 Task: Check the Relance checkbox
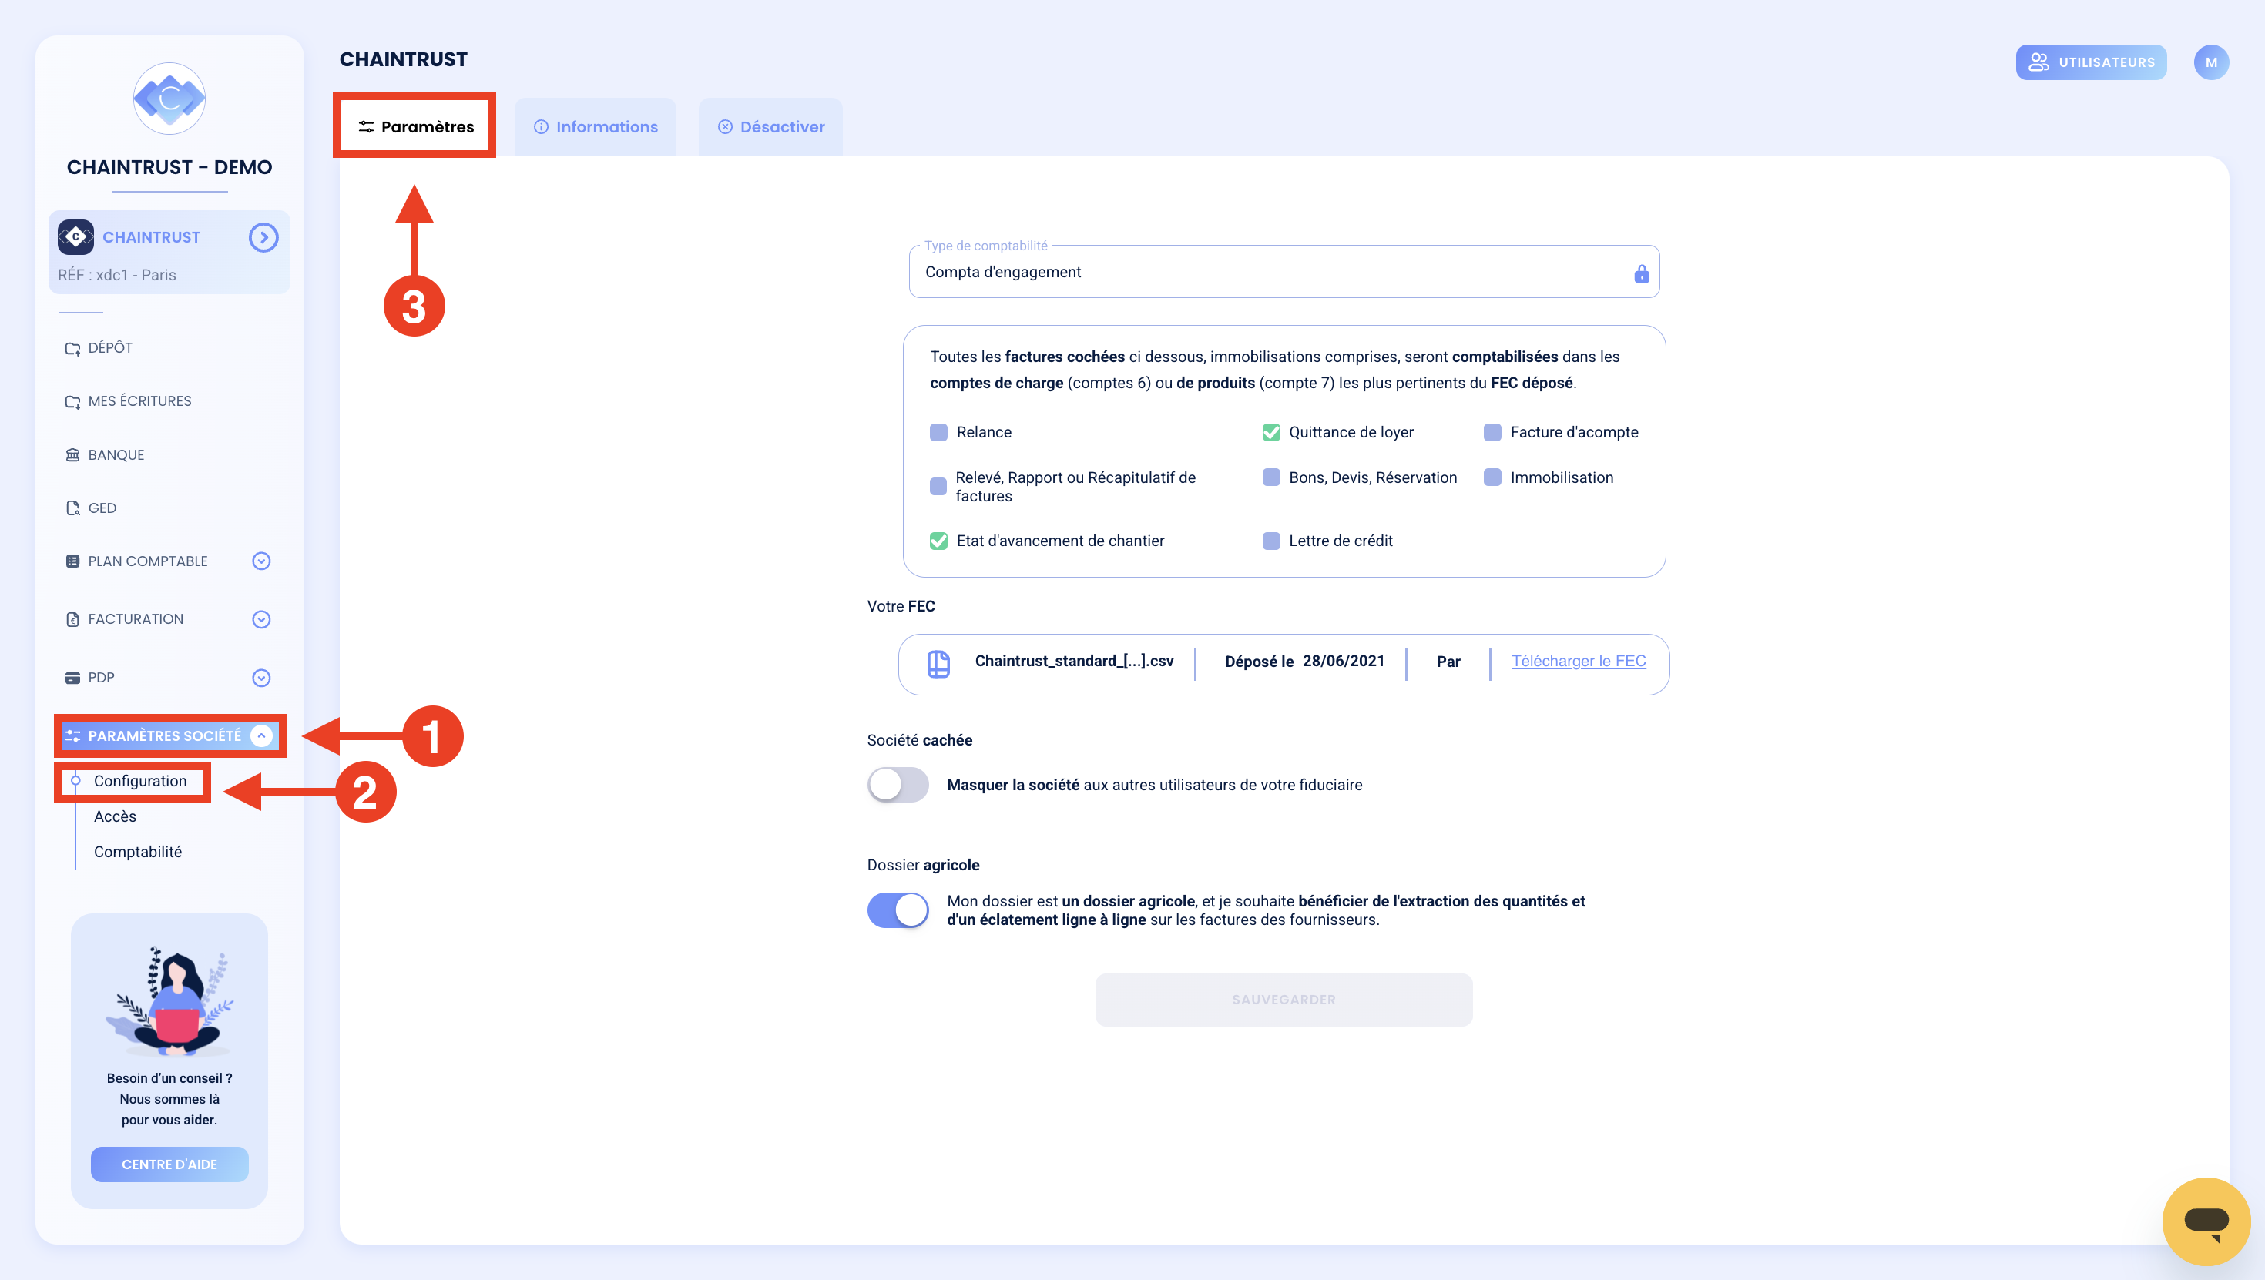click(x=938, y=433)
